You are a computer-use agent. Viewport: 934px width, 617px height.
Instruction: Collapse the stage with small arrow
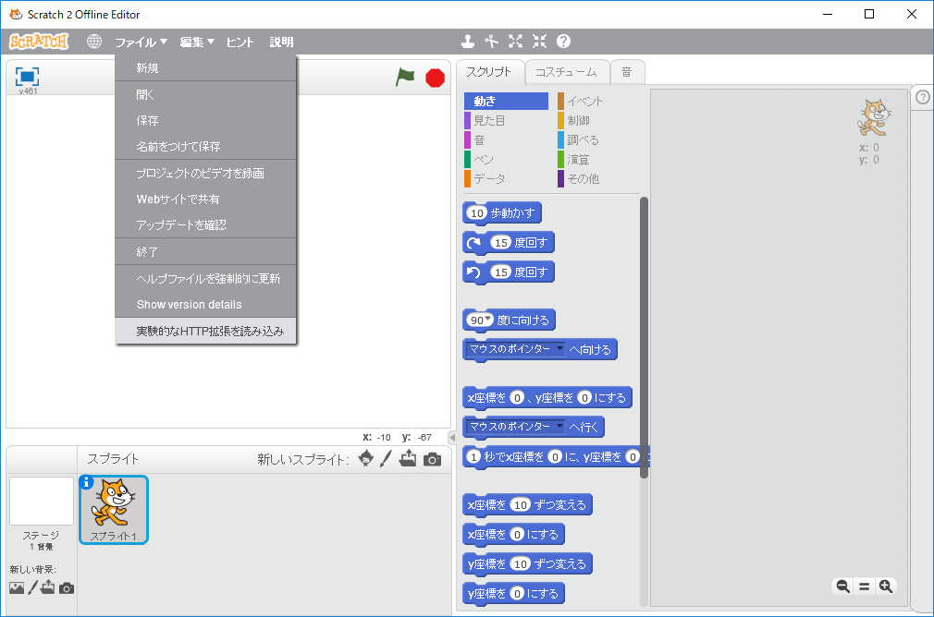[451, 437]
